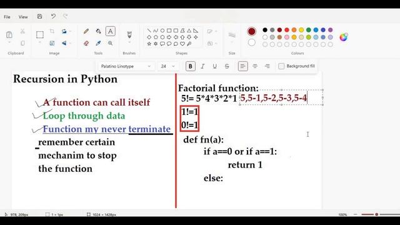
Task: Select the Brushes tool
Action: (129, 34)
